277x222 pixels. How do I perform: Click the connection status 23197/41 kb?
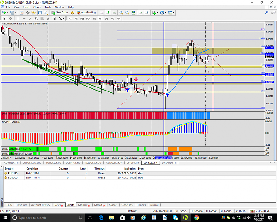click(x=260, y=211)
